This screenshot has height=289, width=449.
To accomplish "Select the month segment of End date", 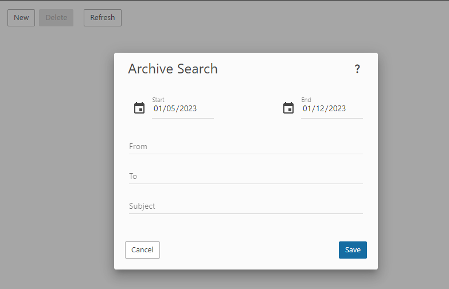I will [307, 108].
